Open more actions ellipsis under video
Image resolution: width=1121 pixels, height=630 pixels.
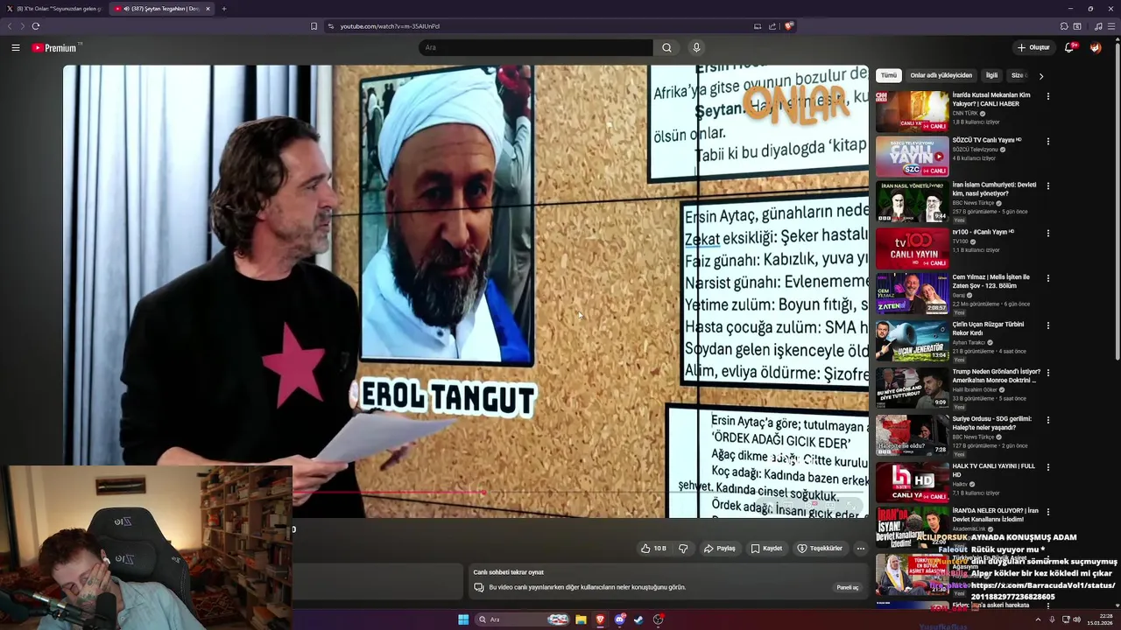860,549
